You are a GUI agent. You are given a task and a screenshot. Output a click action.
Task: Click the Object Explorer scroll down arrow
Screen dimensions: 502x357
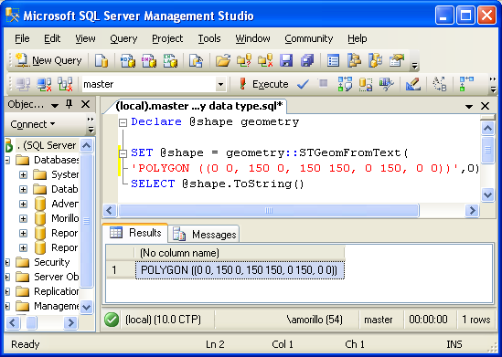click(x=86, y=307)
